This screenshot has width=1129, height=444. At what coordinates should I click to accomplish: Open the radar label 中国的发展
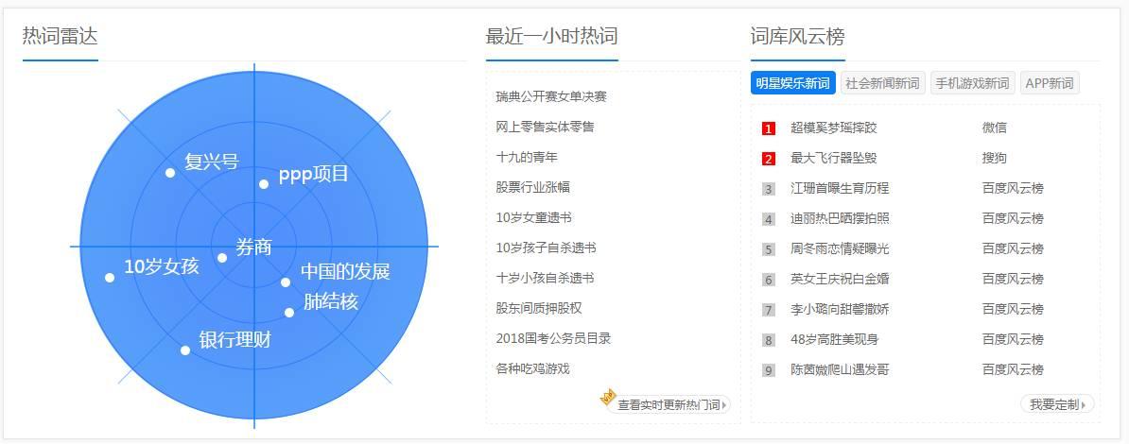(x=345, y=271)
